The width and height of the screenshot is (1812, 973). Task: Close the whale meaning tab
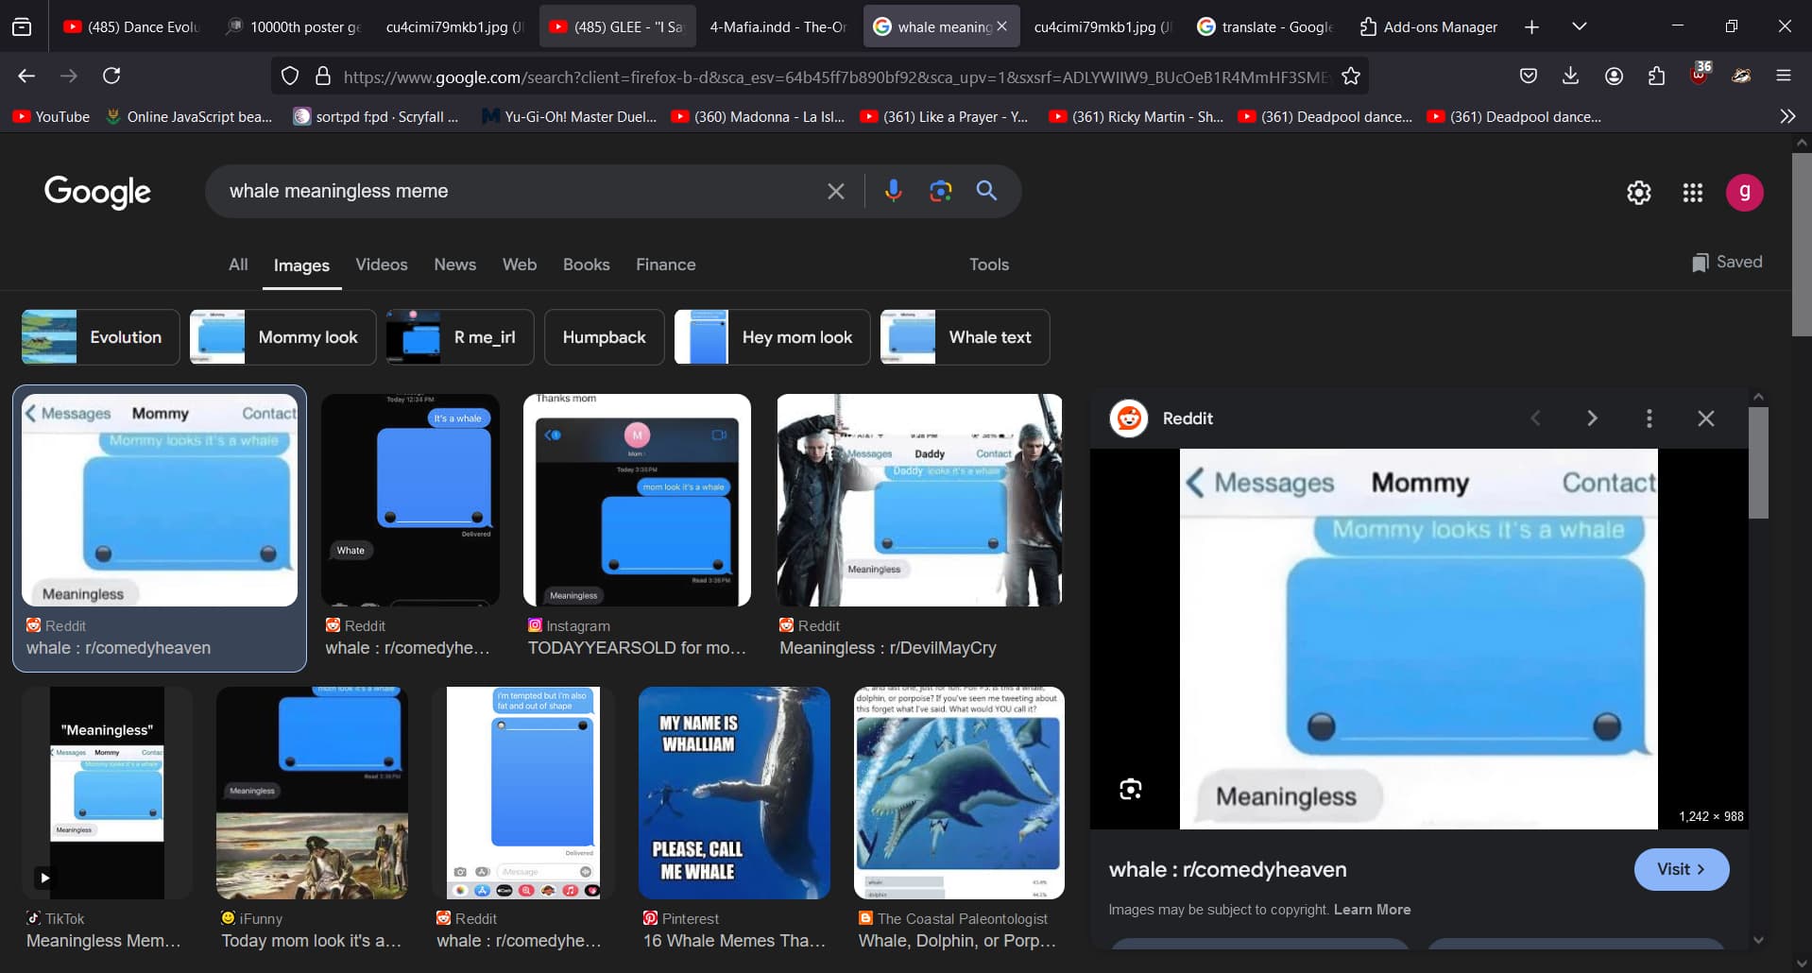[1002, 26]
